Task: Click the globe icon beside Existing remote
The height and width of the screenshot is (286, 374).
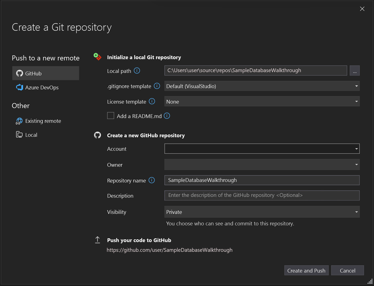Action: 19,121
